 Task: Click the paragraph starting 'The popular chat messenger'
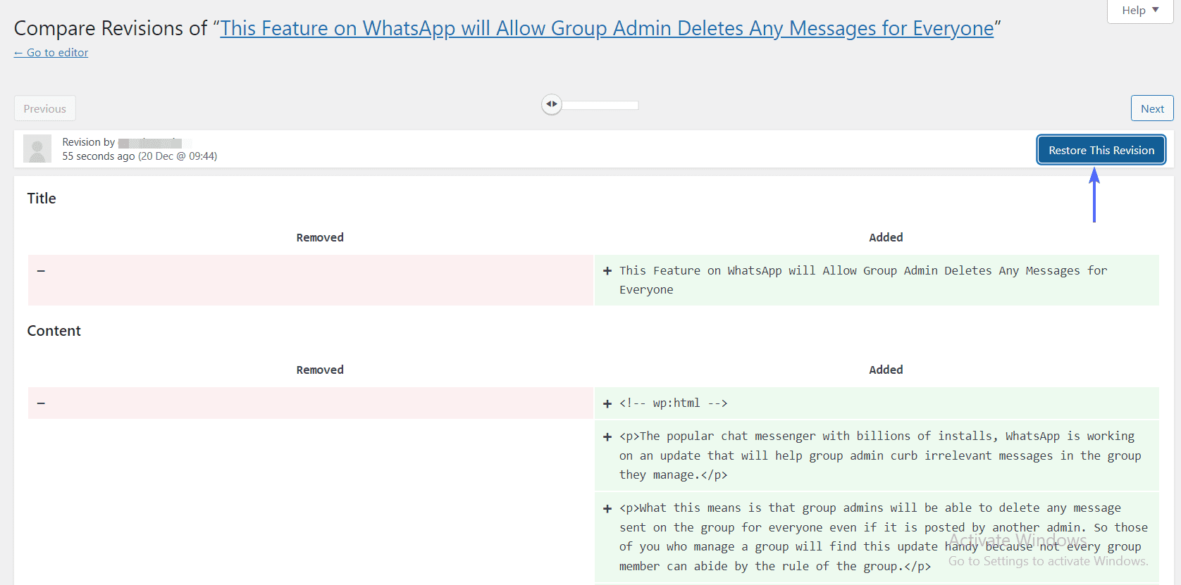coord(880,455)
